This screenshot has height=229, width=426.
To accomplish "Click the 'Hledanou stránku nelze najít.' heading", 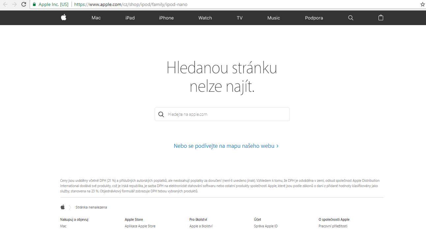I will pyautogui.click(x=222, y=77).
